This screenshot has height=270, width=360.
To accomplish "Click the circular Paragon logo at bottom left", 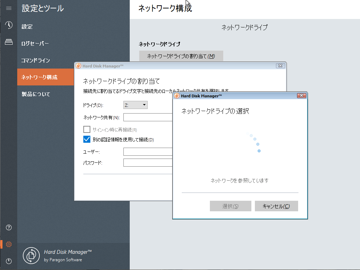I will click(31, 256).
